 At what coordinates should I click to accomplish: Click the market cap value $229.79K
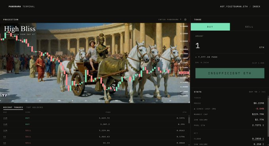click(258, 114)
